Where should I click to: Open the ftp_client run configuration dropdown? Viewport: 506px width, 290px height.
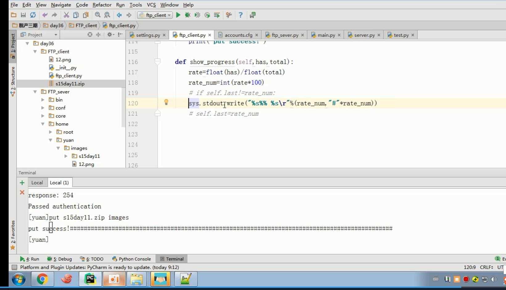(155, 15)
